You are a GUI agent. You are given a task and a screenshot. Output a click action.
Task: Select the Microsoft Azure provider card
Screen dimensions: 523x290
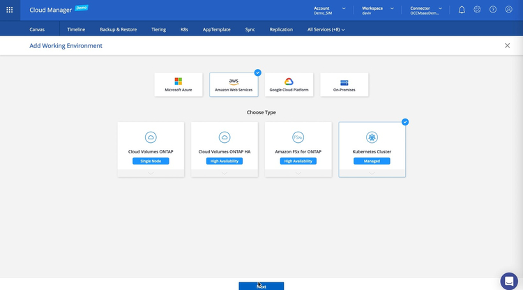tap(178, 84)
